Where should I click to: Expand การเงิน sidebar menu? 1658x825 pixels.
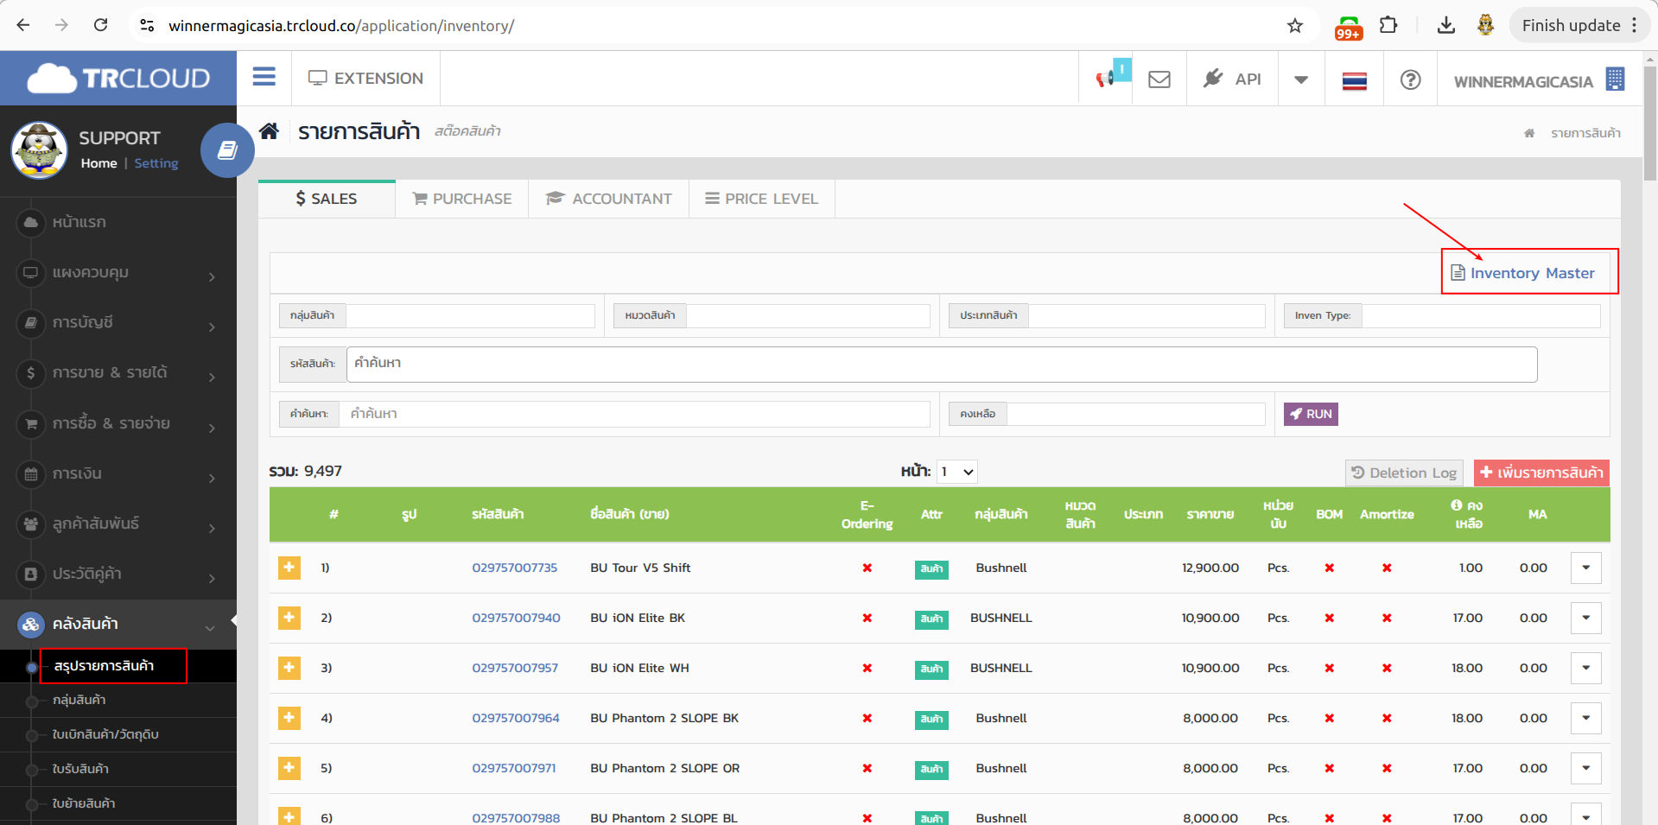tap(118, 473)
